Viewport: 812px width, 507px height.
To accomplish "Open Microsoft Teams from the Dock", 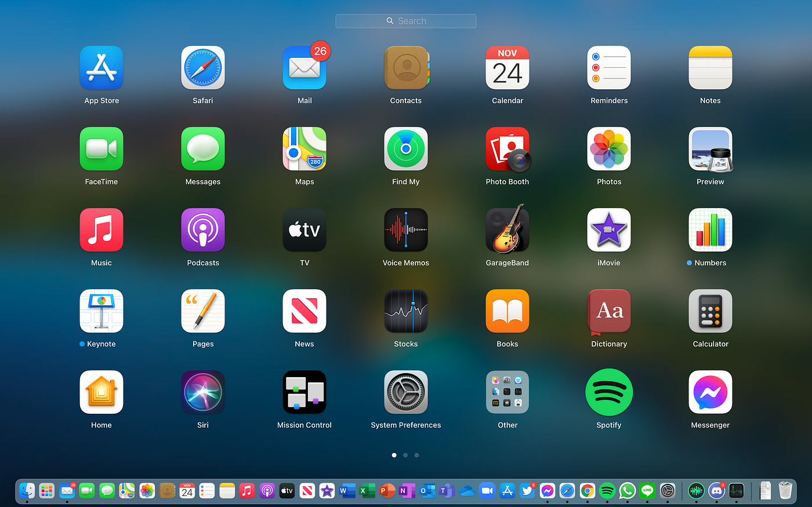I will [447, 491].
